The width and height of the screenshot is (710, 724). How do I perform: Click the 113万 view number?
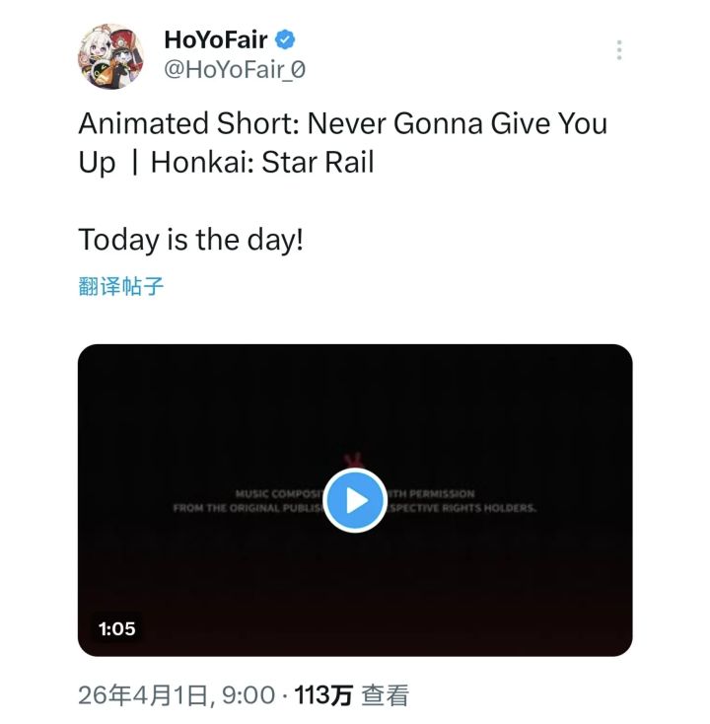pos(323,695)
